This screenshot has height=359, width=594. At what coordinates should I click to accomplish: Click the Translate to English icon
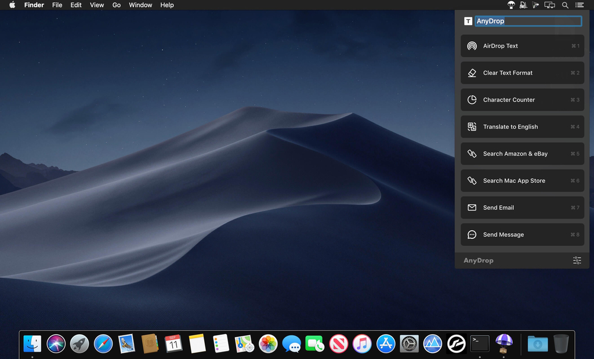point(472,127)
